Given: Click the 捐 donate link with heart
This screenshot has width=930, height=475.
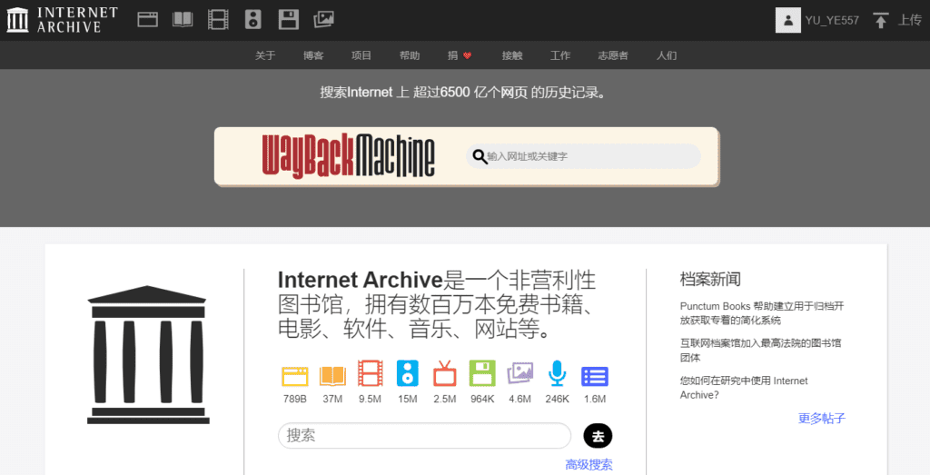Looking at the screenshot, I should coord(460,55).
